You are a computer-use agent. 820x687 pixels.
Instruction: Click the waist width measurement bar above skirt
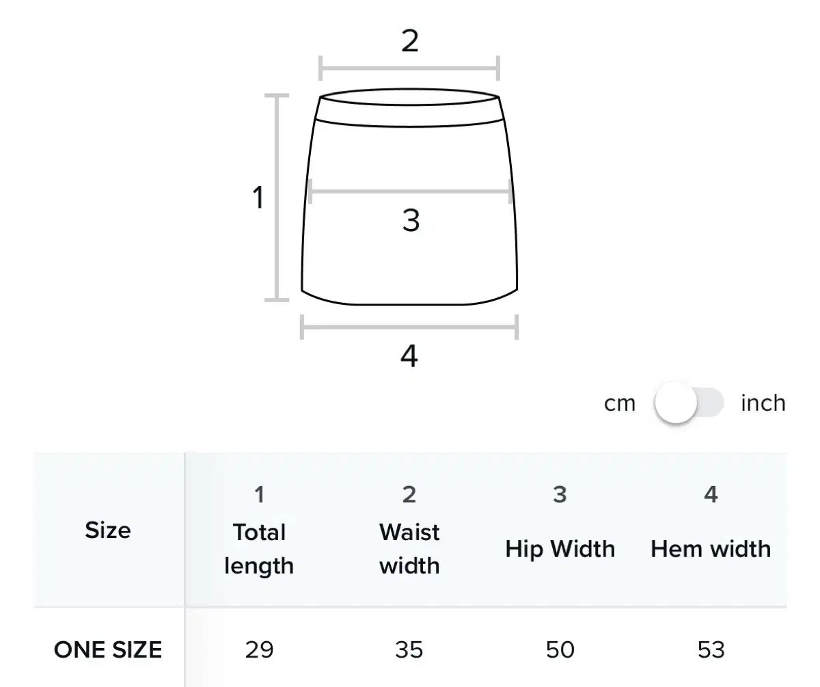[x=409, y=68]
